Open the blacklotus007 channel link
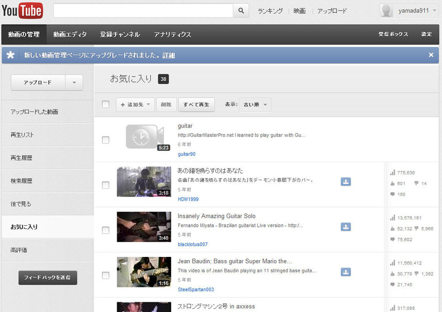This screenshot has height=312, width=442. (x=193, y=245)
